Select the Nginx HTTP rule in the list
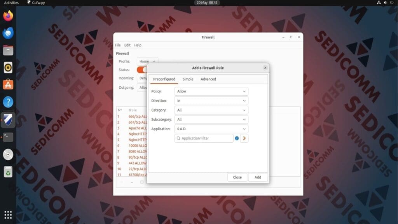This screenshot has height=224, width=398. point(138,134)
